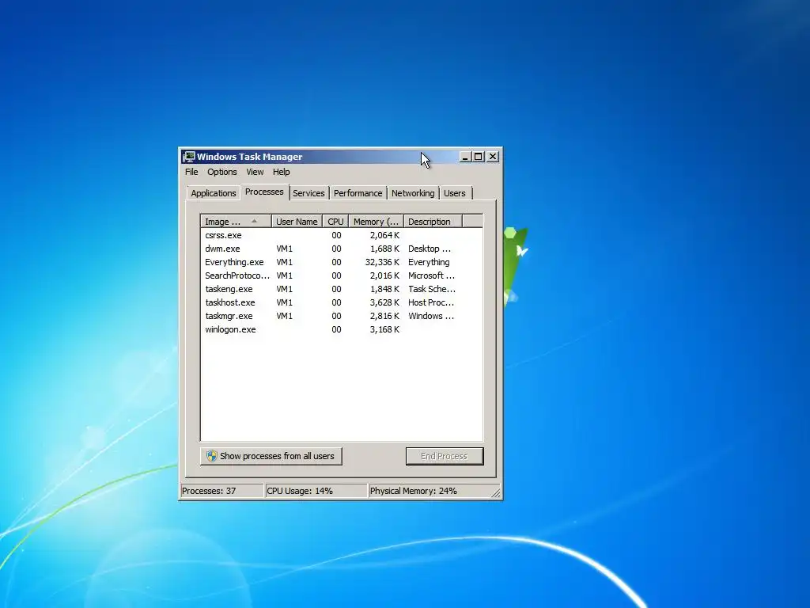Switch to the Users tab
810x608 pixels.
click(455, 193)
